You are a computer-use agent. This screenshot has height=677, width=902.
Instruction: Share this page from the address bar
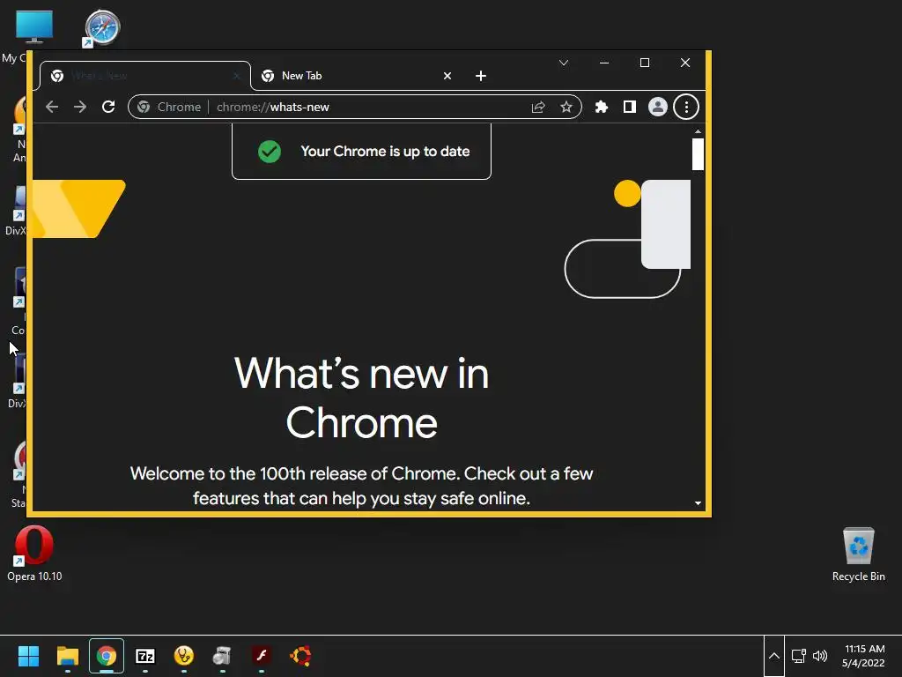[x=538, y=107]
